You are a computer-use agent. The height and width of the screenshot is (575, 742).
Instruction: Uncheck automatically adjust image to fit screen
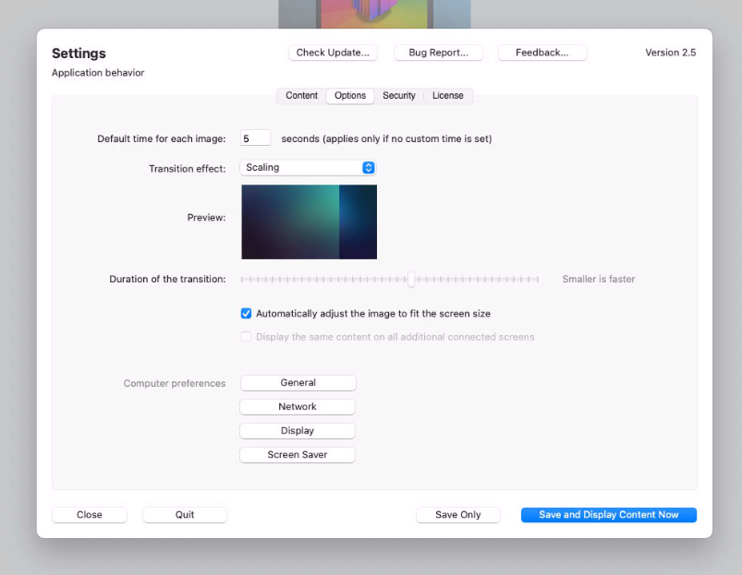pos(246,313)
